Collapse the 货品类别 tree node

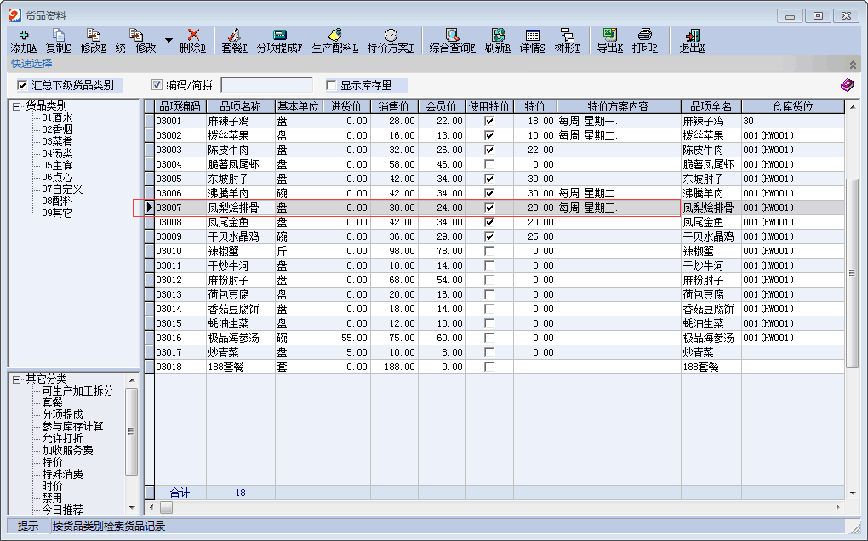(16, 106)
